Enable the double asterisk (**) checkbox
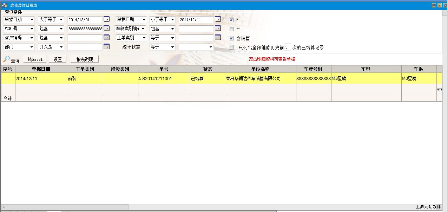447x212 pixels. coord(231,29)
